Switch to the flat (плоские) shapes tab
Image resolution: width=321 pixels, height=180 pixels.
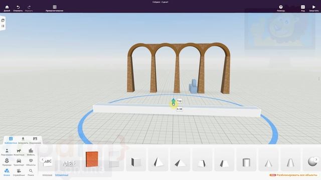point(47,175)
